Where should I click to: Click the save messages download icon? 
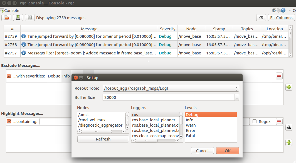(x=18, y=18)
